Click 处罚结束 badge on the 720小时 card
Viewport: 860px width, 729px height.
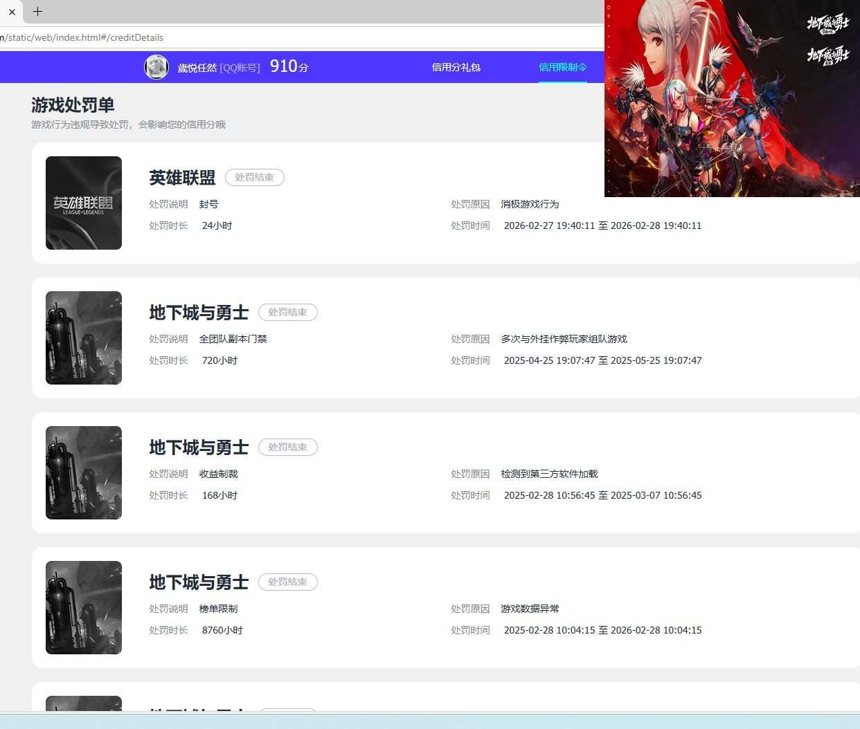click(x=288, y=312)
